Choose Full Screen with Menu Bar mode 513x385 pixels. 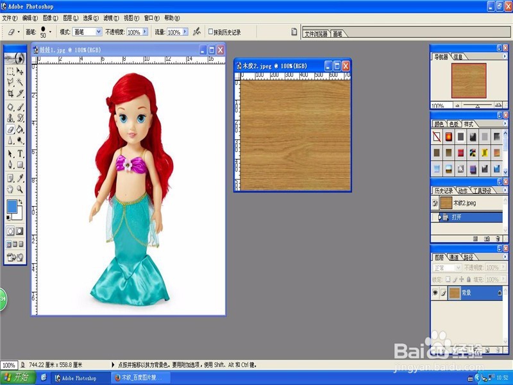(15, 244)
